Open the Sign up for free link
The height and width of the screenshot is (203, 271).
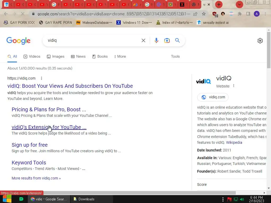[30, 145]
